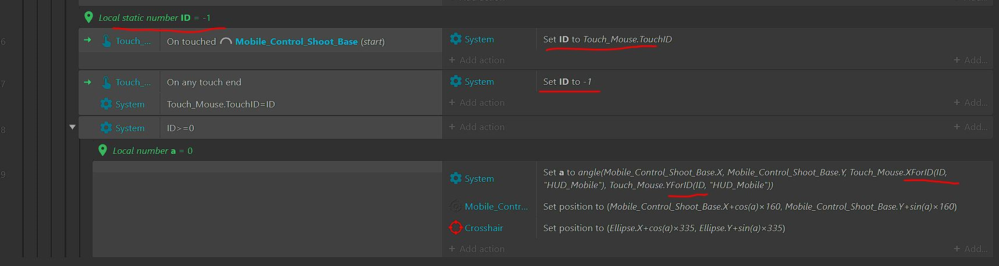Click Add action in the ID>=0 row
This screenshot has width=999, height=266.
pyautogui.click(x=477, y=127)
